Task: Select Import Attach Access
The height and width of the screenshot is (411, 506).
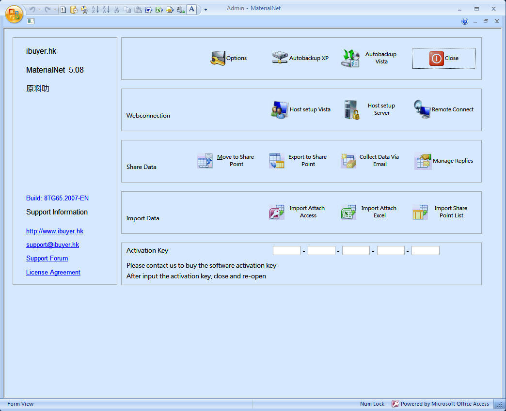Action: (x=276, y=212)
